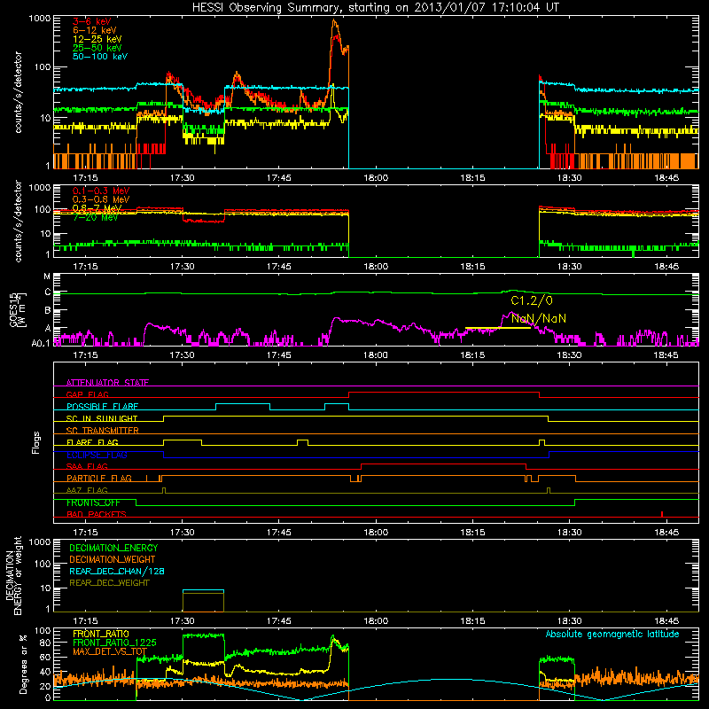Viewport: 709px width, 709px height.
Task: Select the SC_TRANSMITTER flag label
Action: tap(102, 431)
